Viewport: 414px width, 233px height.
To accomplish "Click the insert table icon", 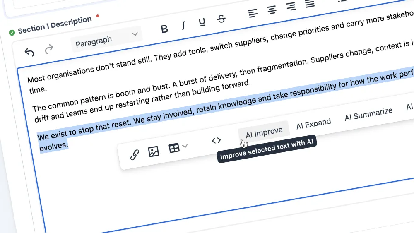I will pos(174,148).
